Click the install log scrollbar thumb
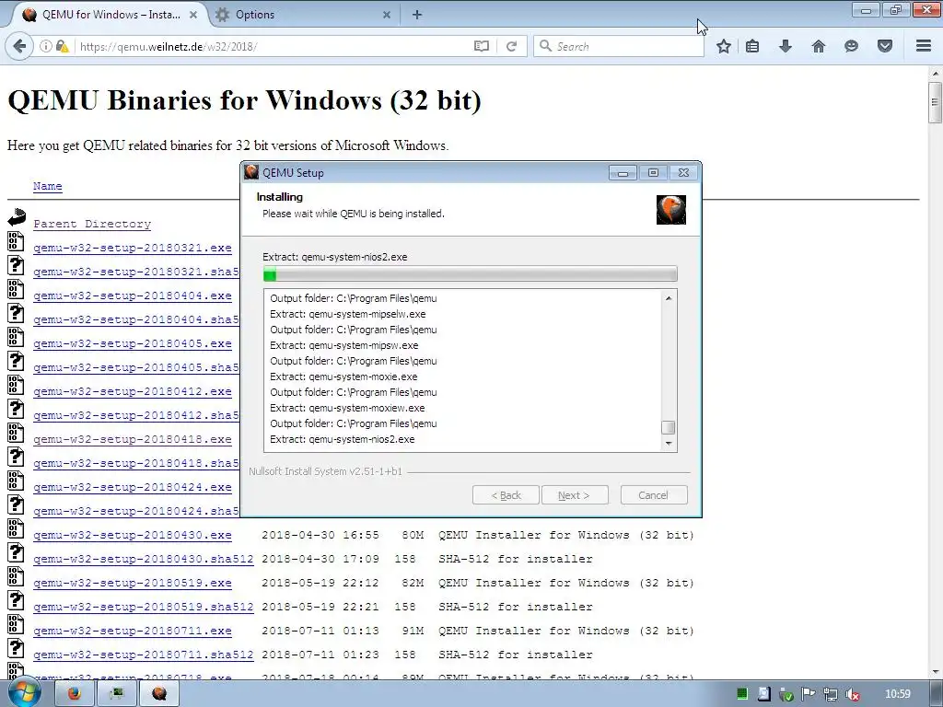 (669, 427)
